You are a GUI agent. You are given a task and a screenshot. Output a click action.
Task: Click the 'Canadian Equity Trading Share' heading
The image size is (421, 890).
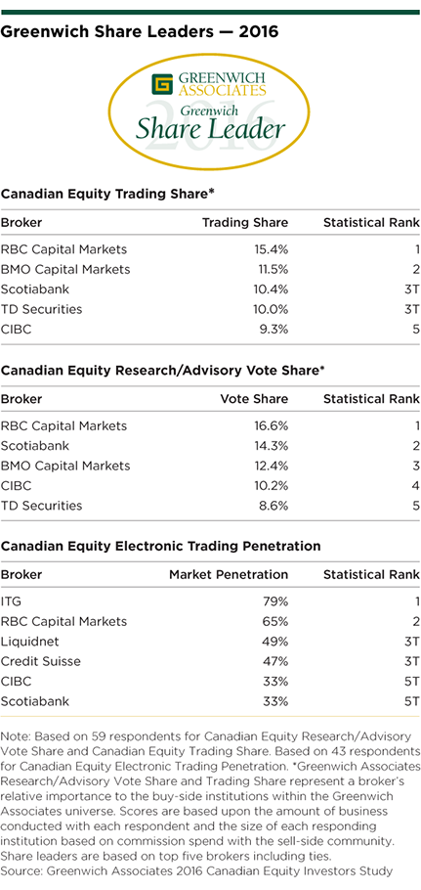pyautogui.click(x=107, y=194)
